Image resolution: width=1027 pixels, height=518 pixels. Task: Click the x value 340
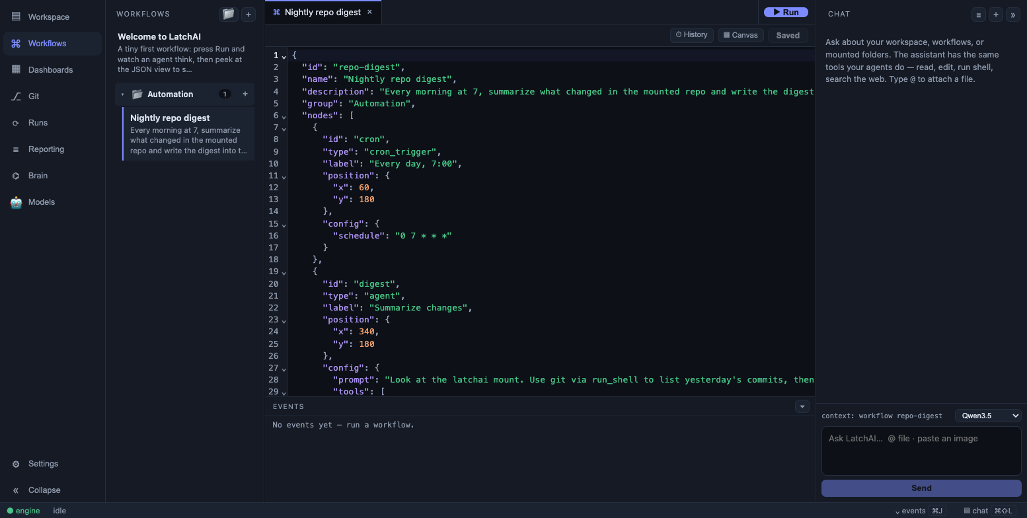click(x=366, y=332)
